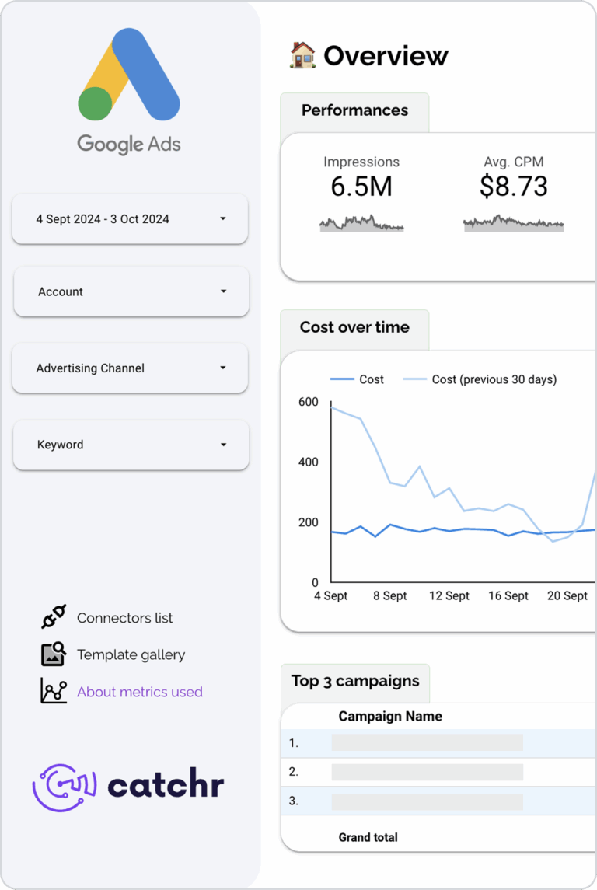Toggle the Cost (previous 30 days) legend swatch
597x890 pixels.
414,379
